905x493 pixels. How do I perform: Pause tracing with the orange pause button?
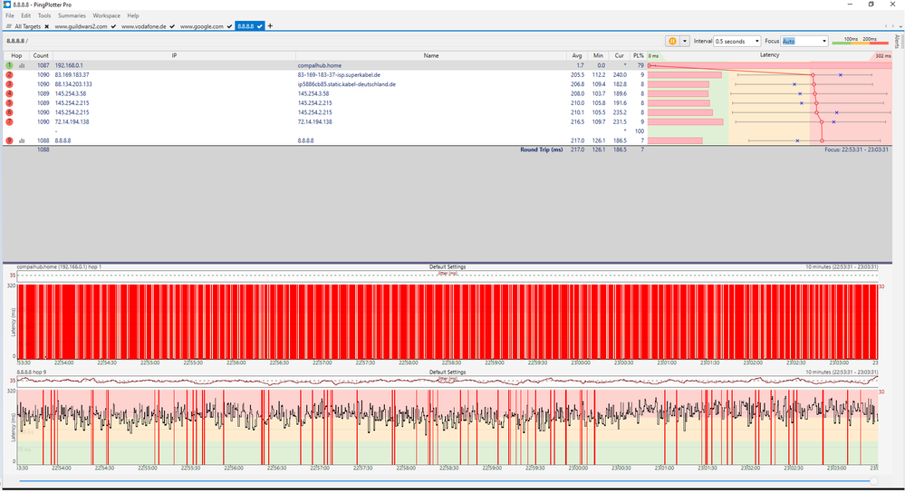[672, 41]
